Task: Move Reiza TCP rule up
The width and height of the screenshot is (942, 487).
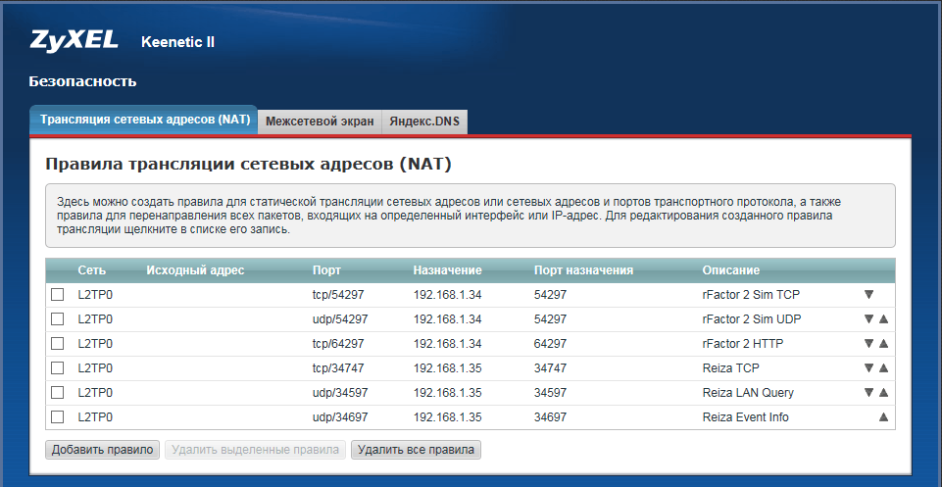Action: (883, 367)
